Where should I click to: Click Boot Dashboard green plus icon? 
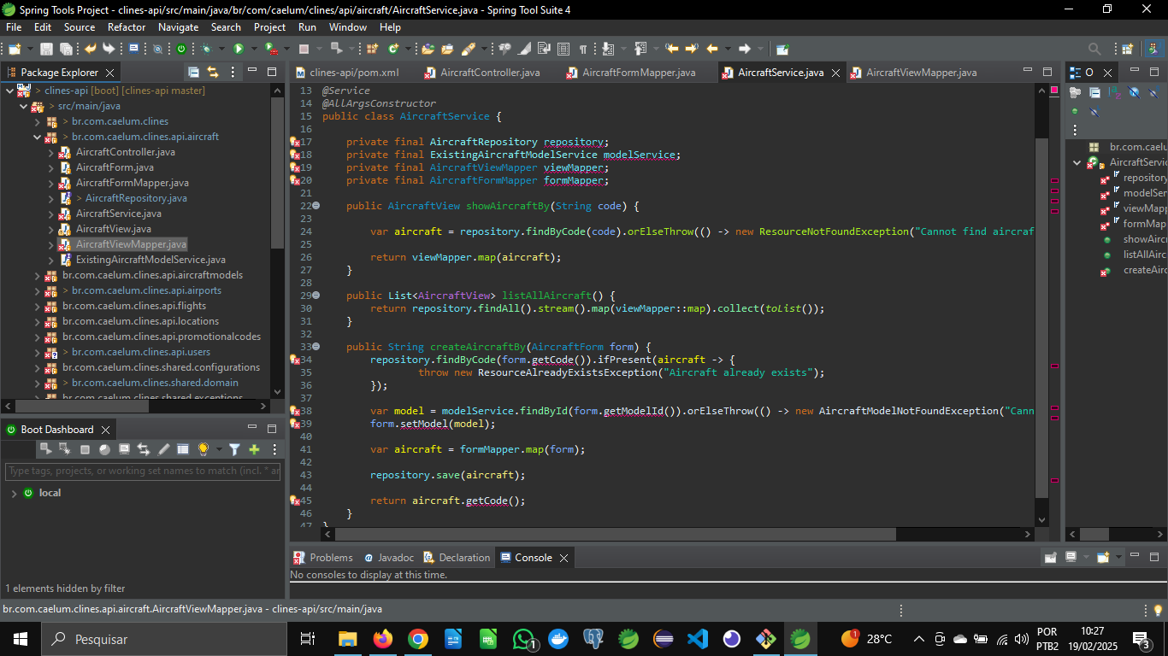255,449
